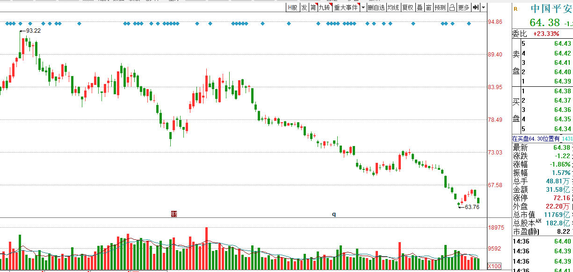The image size is (573, 272).
Task: Toggle 简 simplified view
Action: 313,7
